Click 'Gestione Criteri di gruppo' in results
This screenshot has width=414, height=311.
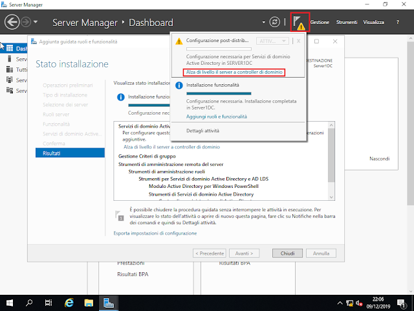coord(147,156)
